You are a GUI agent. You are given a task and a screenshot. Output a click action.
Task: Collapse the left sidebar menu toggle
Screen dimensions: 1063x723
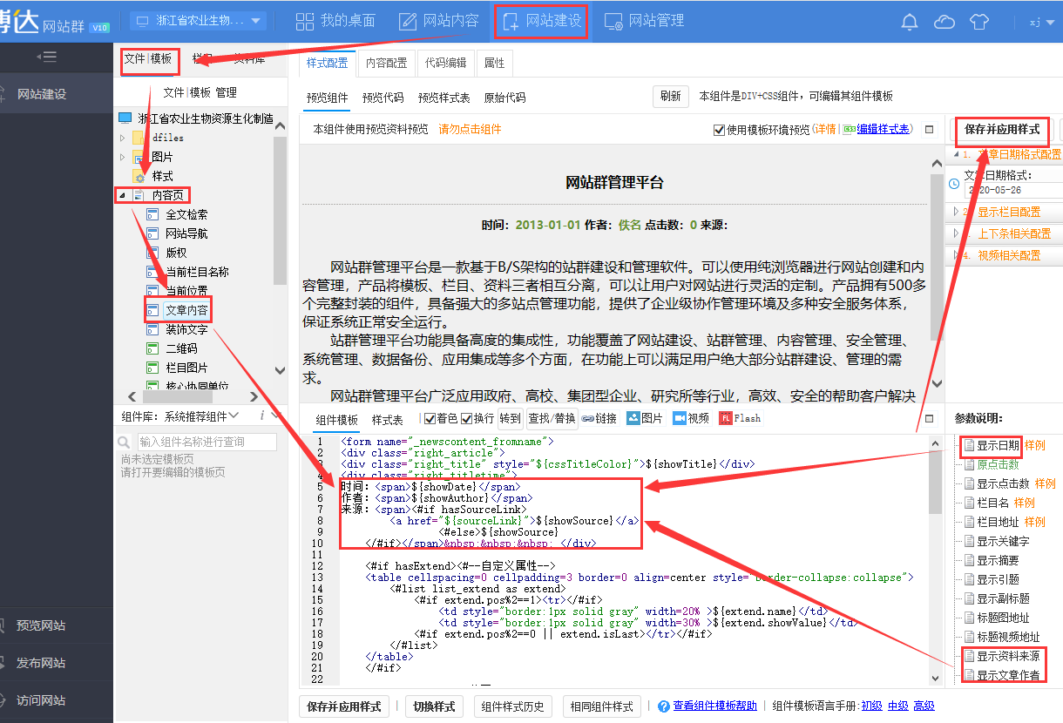46,57
